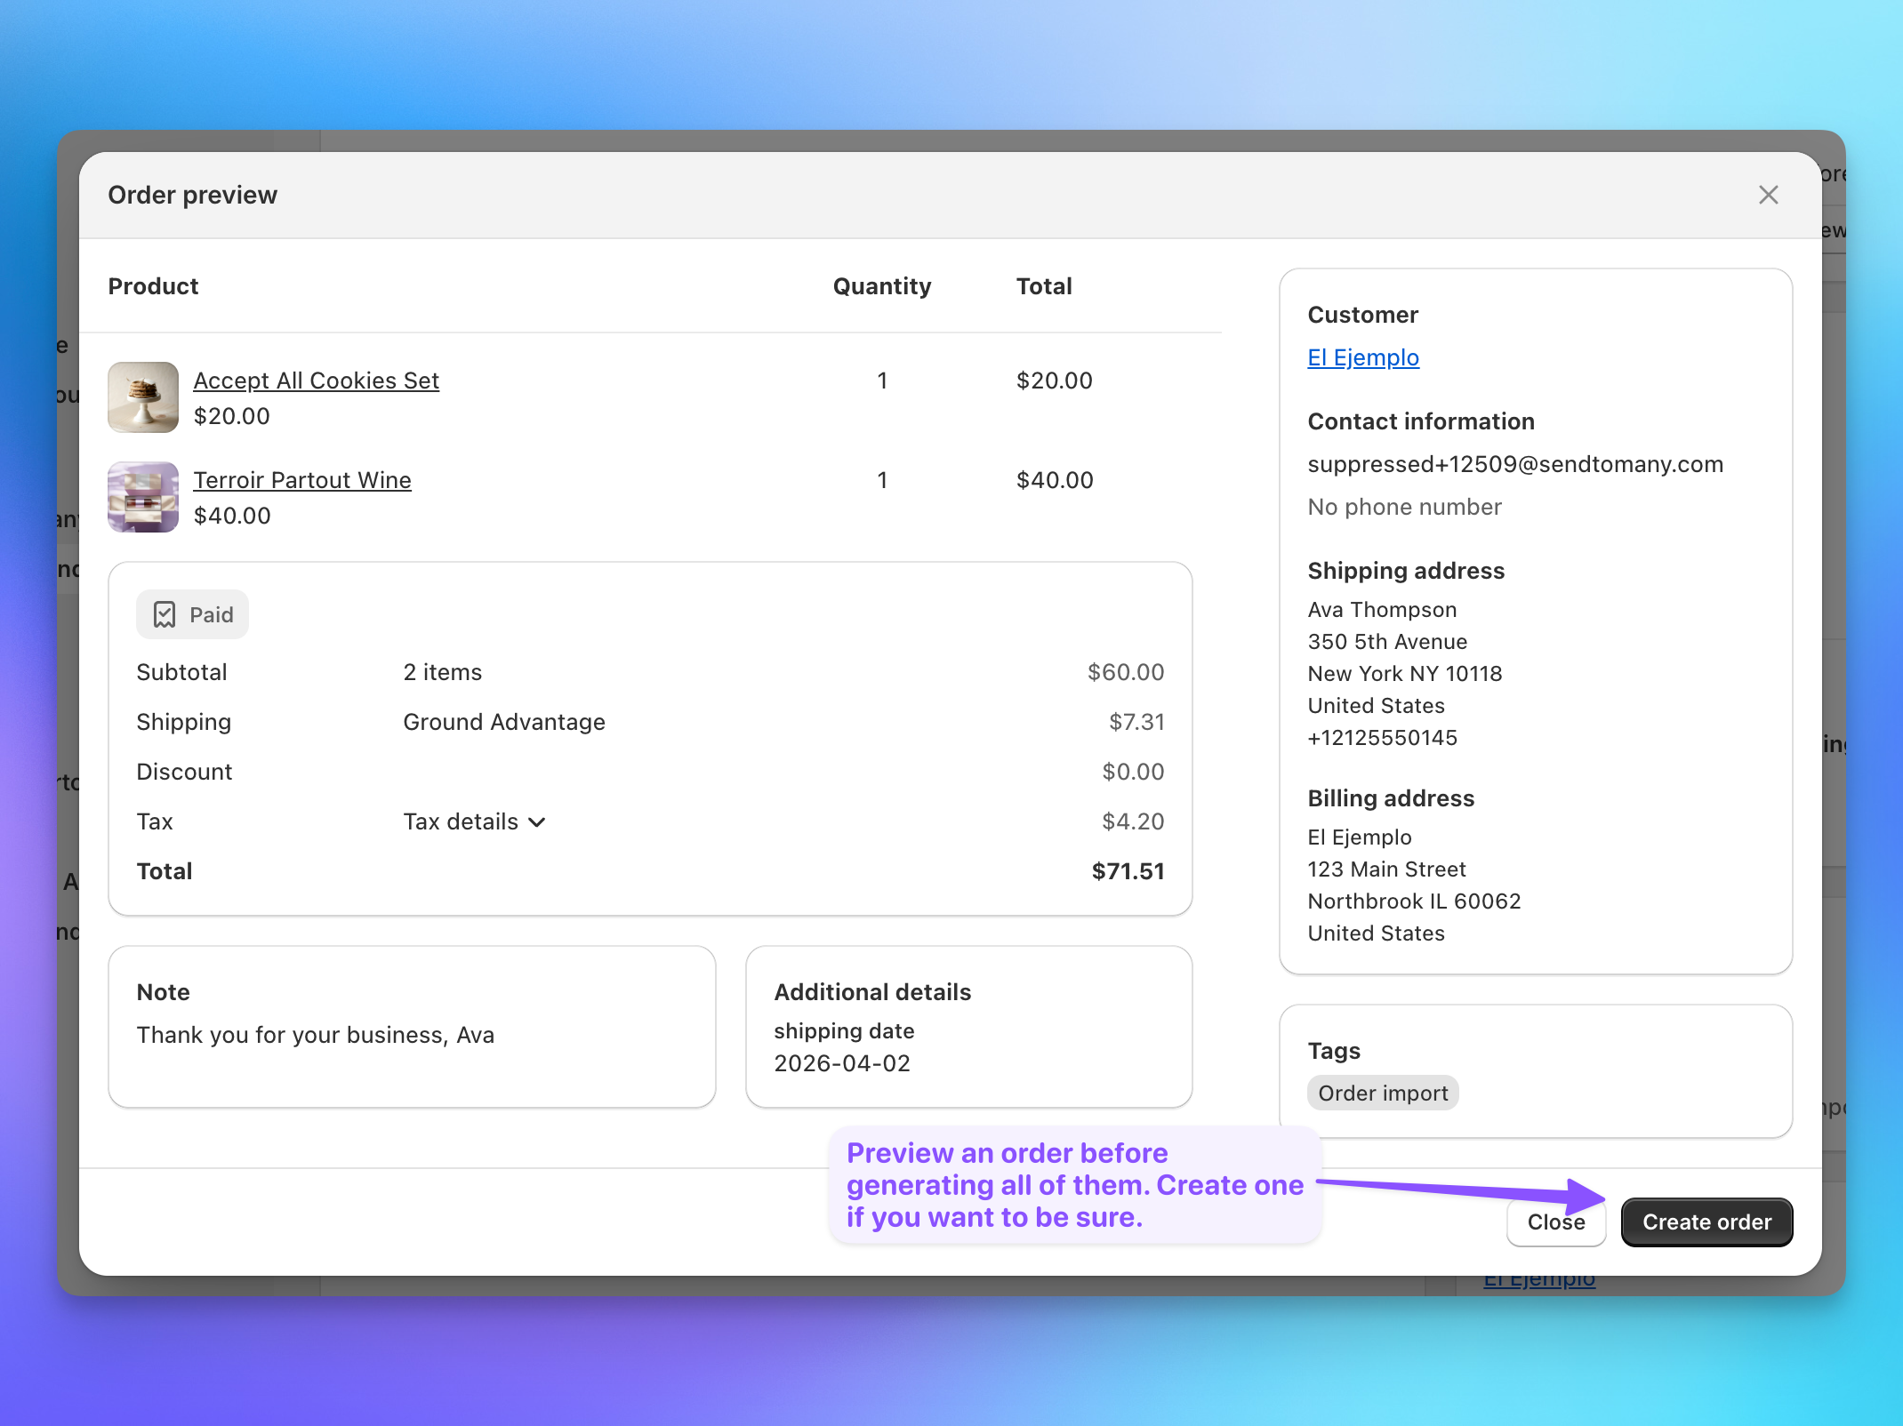Click the shipping phone number +12125550145
This screenshot has width=1903, height=1426.
click(x=1382, y=737)
